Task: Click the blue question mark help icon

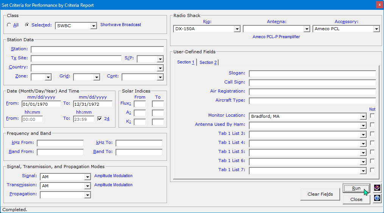Action: coord(377,198)
